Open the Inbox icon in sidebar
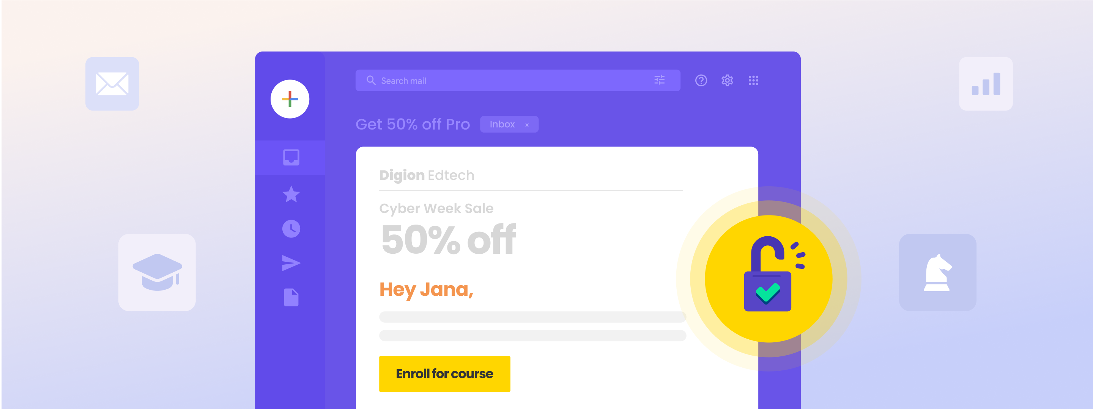1093x409 pixels. pos(291,158)
